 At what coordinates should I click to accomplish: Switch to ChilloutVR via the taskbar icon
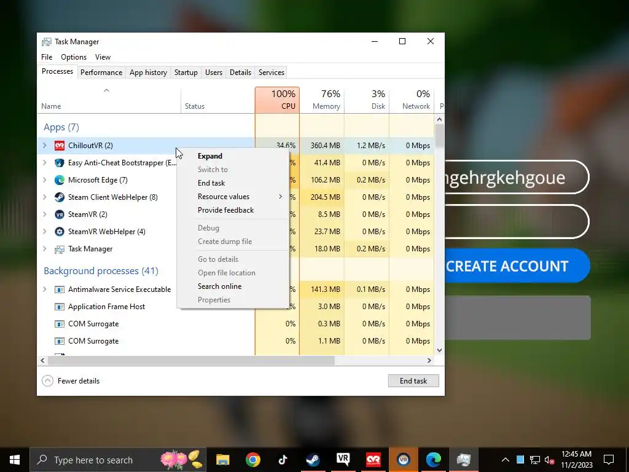[x=373, y=460]
